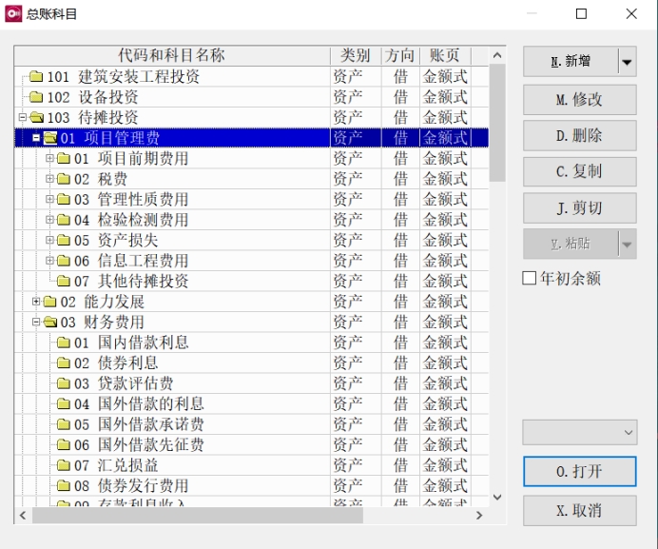Click folder icon of 03 贷款评估费
The image size is (658, 549).
click(64, 384)
